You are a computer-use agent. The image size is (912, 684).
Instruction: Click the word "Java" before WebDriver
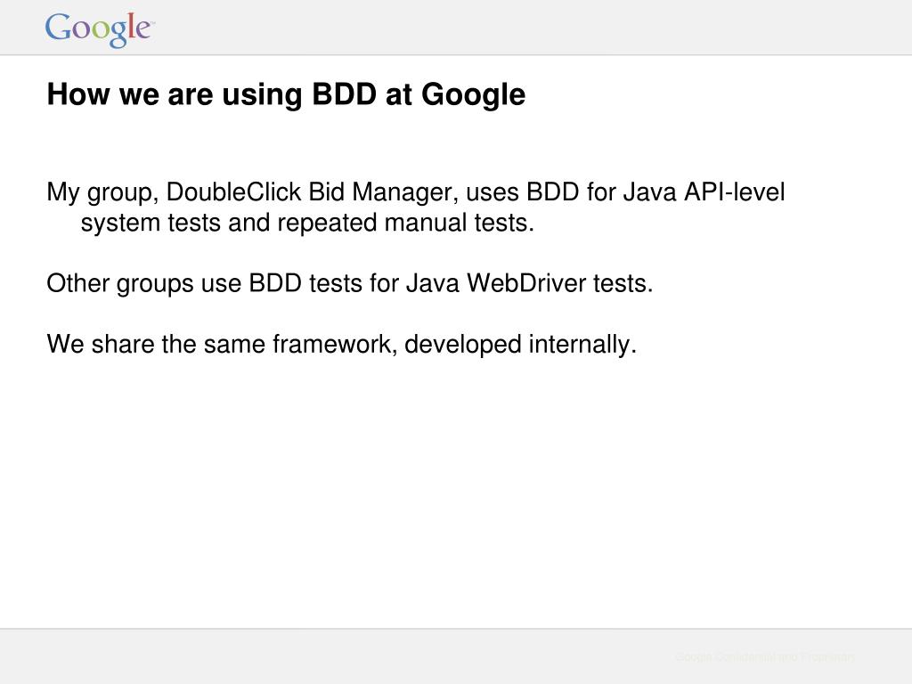click(x=433, y=284)
